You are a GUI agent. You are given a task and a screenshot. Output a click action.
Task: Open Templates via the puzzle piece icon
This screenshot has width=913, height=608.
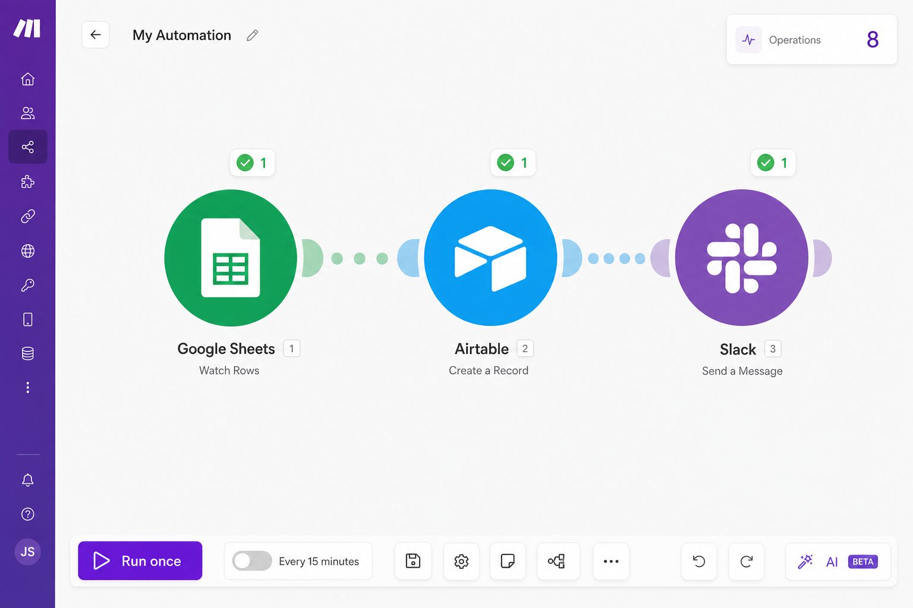[27, 182]
